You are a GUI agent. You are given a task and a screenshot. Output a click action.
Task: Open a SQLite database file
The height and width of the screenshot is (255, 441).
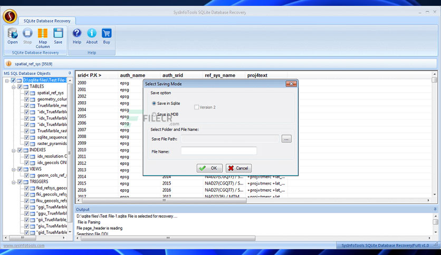tap(12, 36)
